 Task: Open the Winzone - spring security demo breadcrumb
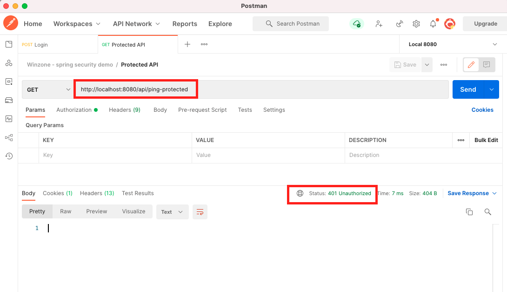[x=70, y=65]
